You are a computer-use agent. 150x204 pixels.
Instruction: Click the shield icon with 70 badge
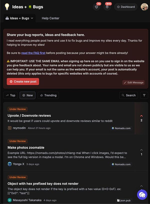[x=96, y=7]
